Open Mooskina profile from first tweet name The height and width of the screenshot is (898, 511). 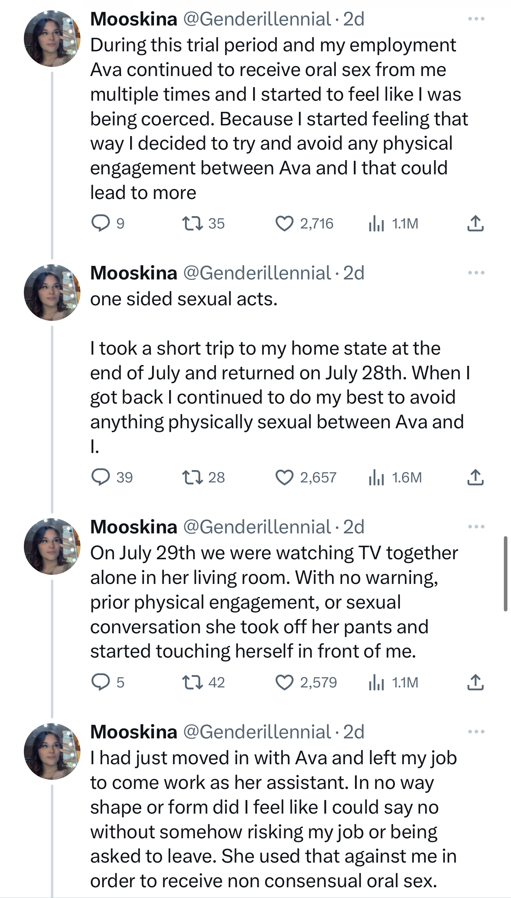pyautogui.click(x=134, y=19)
